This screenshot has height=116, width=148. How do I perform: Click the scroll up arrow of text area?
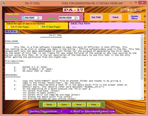click(142, 36)
